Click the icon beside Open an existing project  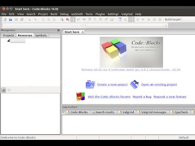[134, 84]
